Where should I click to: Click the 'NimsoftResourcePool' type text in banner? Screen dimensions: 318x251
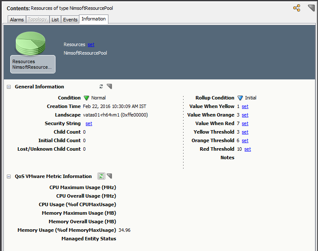coord(85,53)
